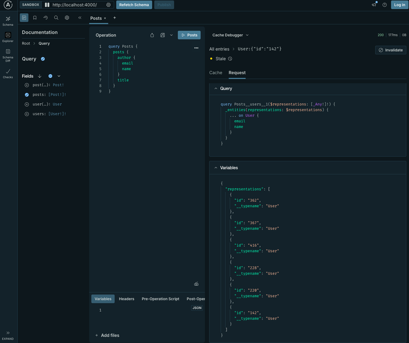Open the Explorer search magnifier
The height and width of the screenshot is (343, 409).
click(56, 17)
